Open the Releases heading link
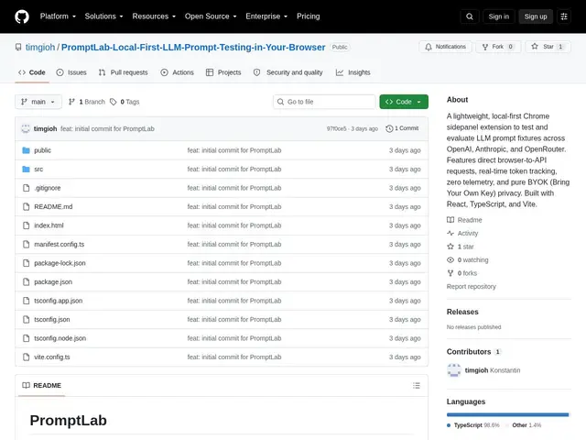586x440 pixels. (462, 312)
